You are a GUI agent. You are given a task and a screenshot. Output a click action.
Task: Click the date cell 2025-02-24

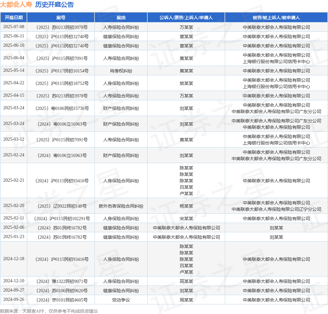[x=14, y=155]
